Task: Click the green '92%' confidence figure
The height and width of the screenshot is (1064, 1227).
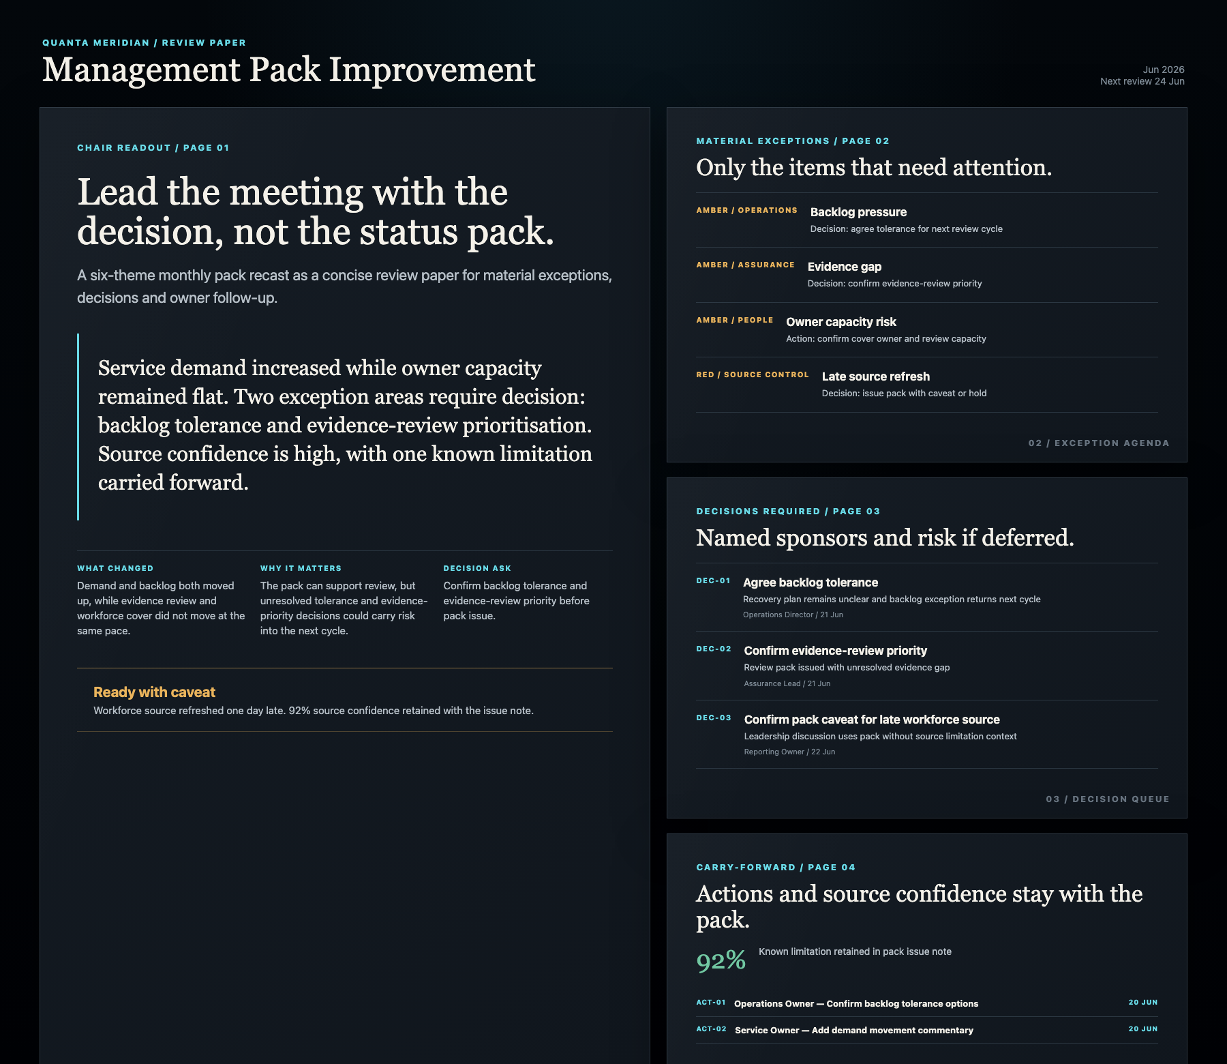Action: click(721, 960)
